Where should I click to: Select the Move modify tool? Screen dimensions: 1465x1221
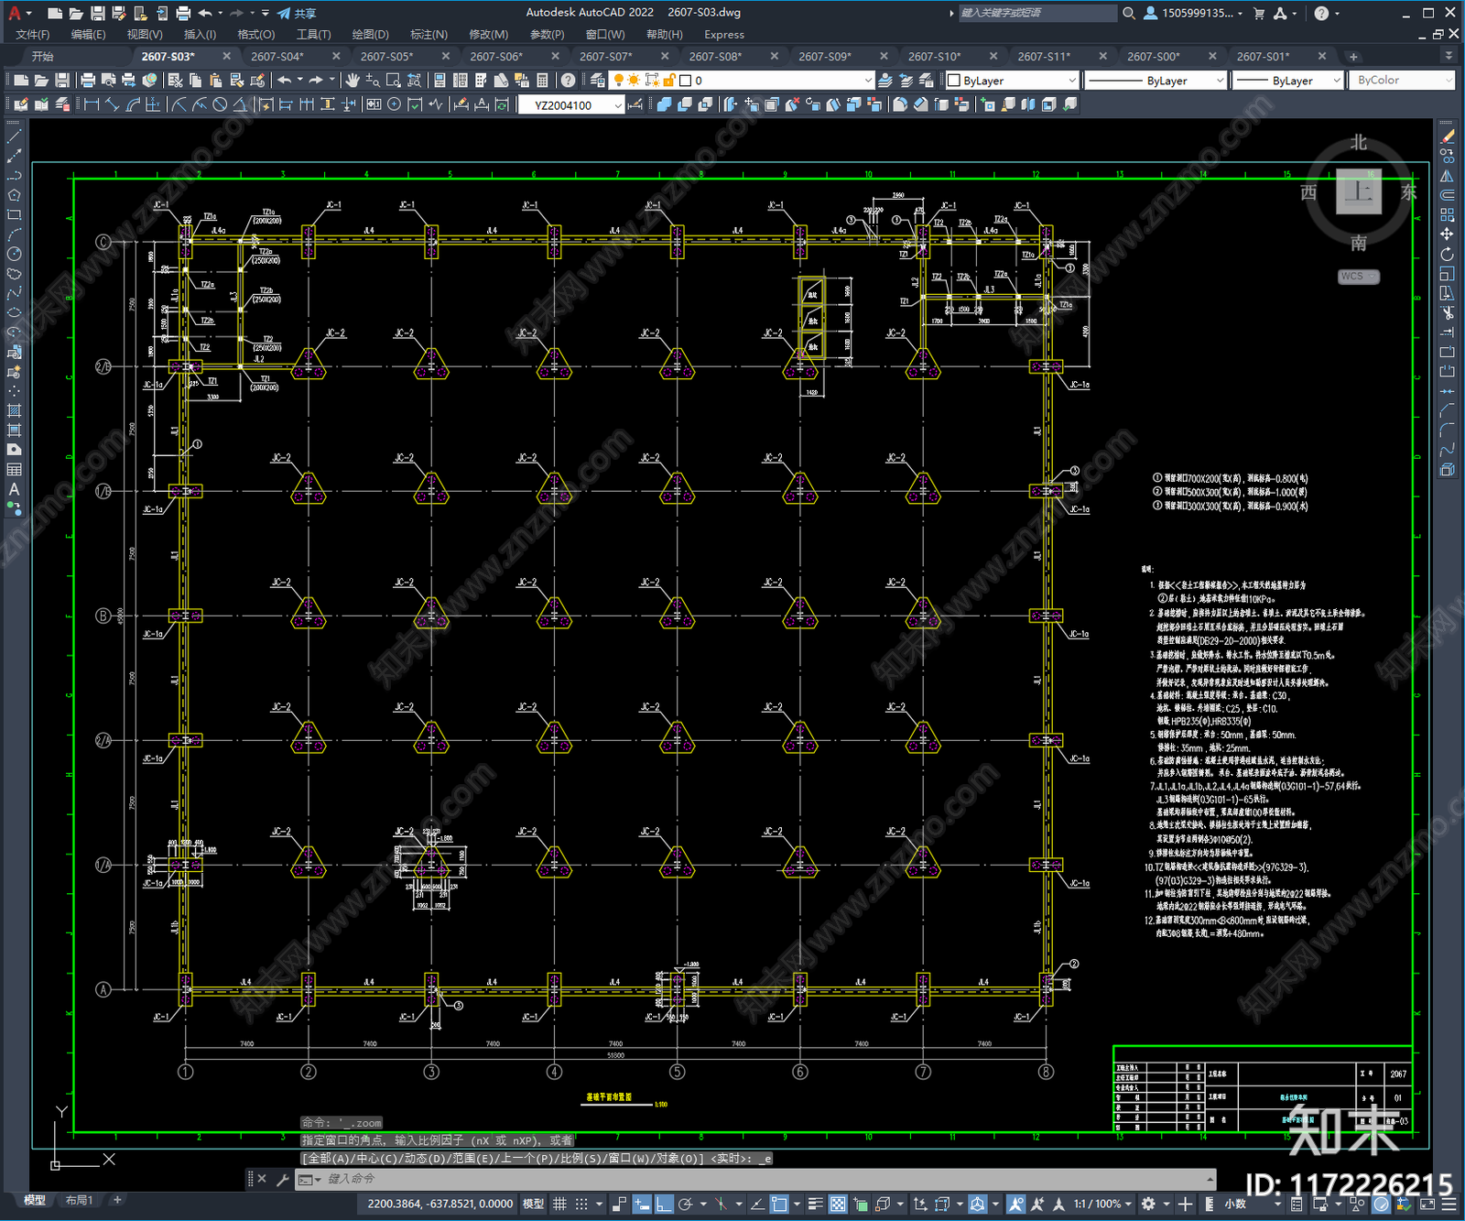[x=1447, y=234]
